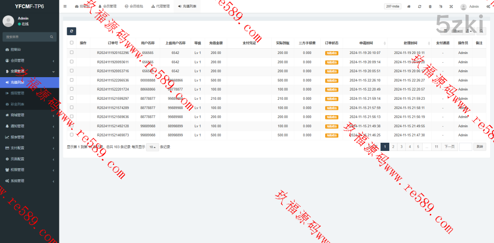The image size is (494, 243).
Task: Go to page 3 in pagination
Action: tap(401, 147)
